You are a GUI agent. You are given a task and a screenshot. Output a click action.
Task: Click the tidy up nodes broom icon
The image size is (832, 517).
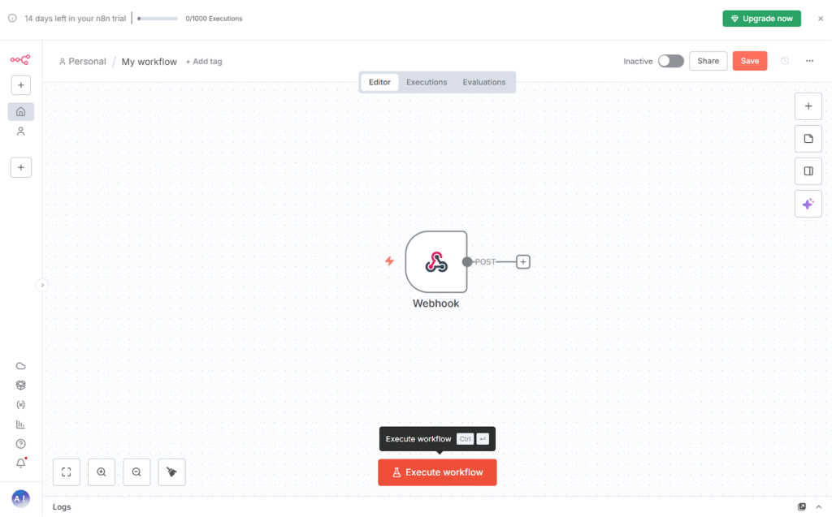[x=171, y=472]
